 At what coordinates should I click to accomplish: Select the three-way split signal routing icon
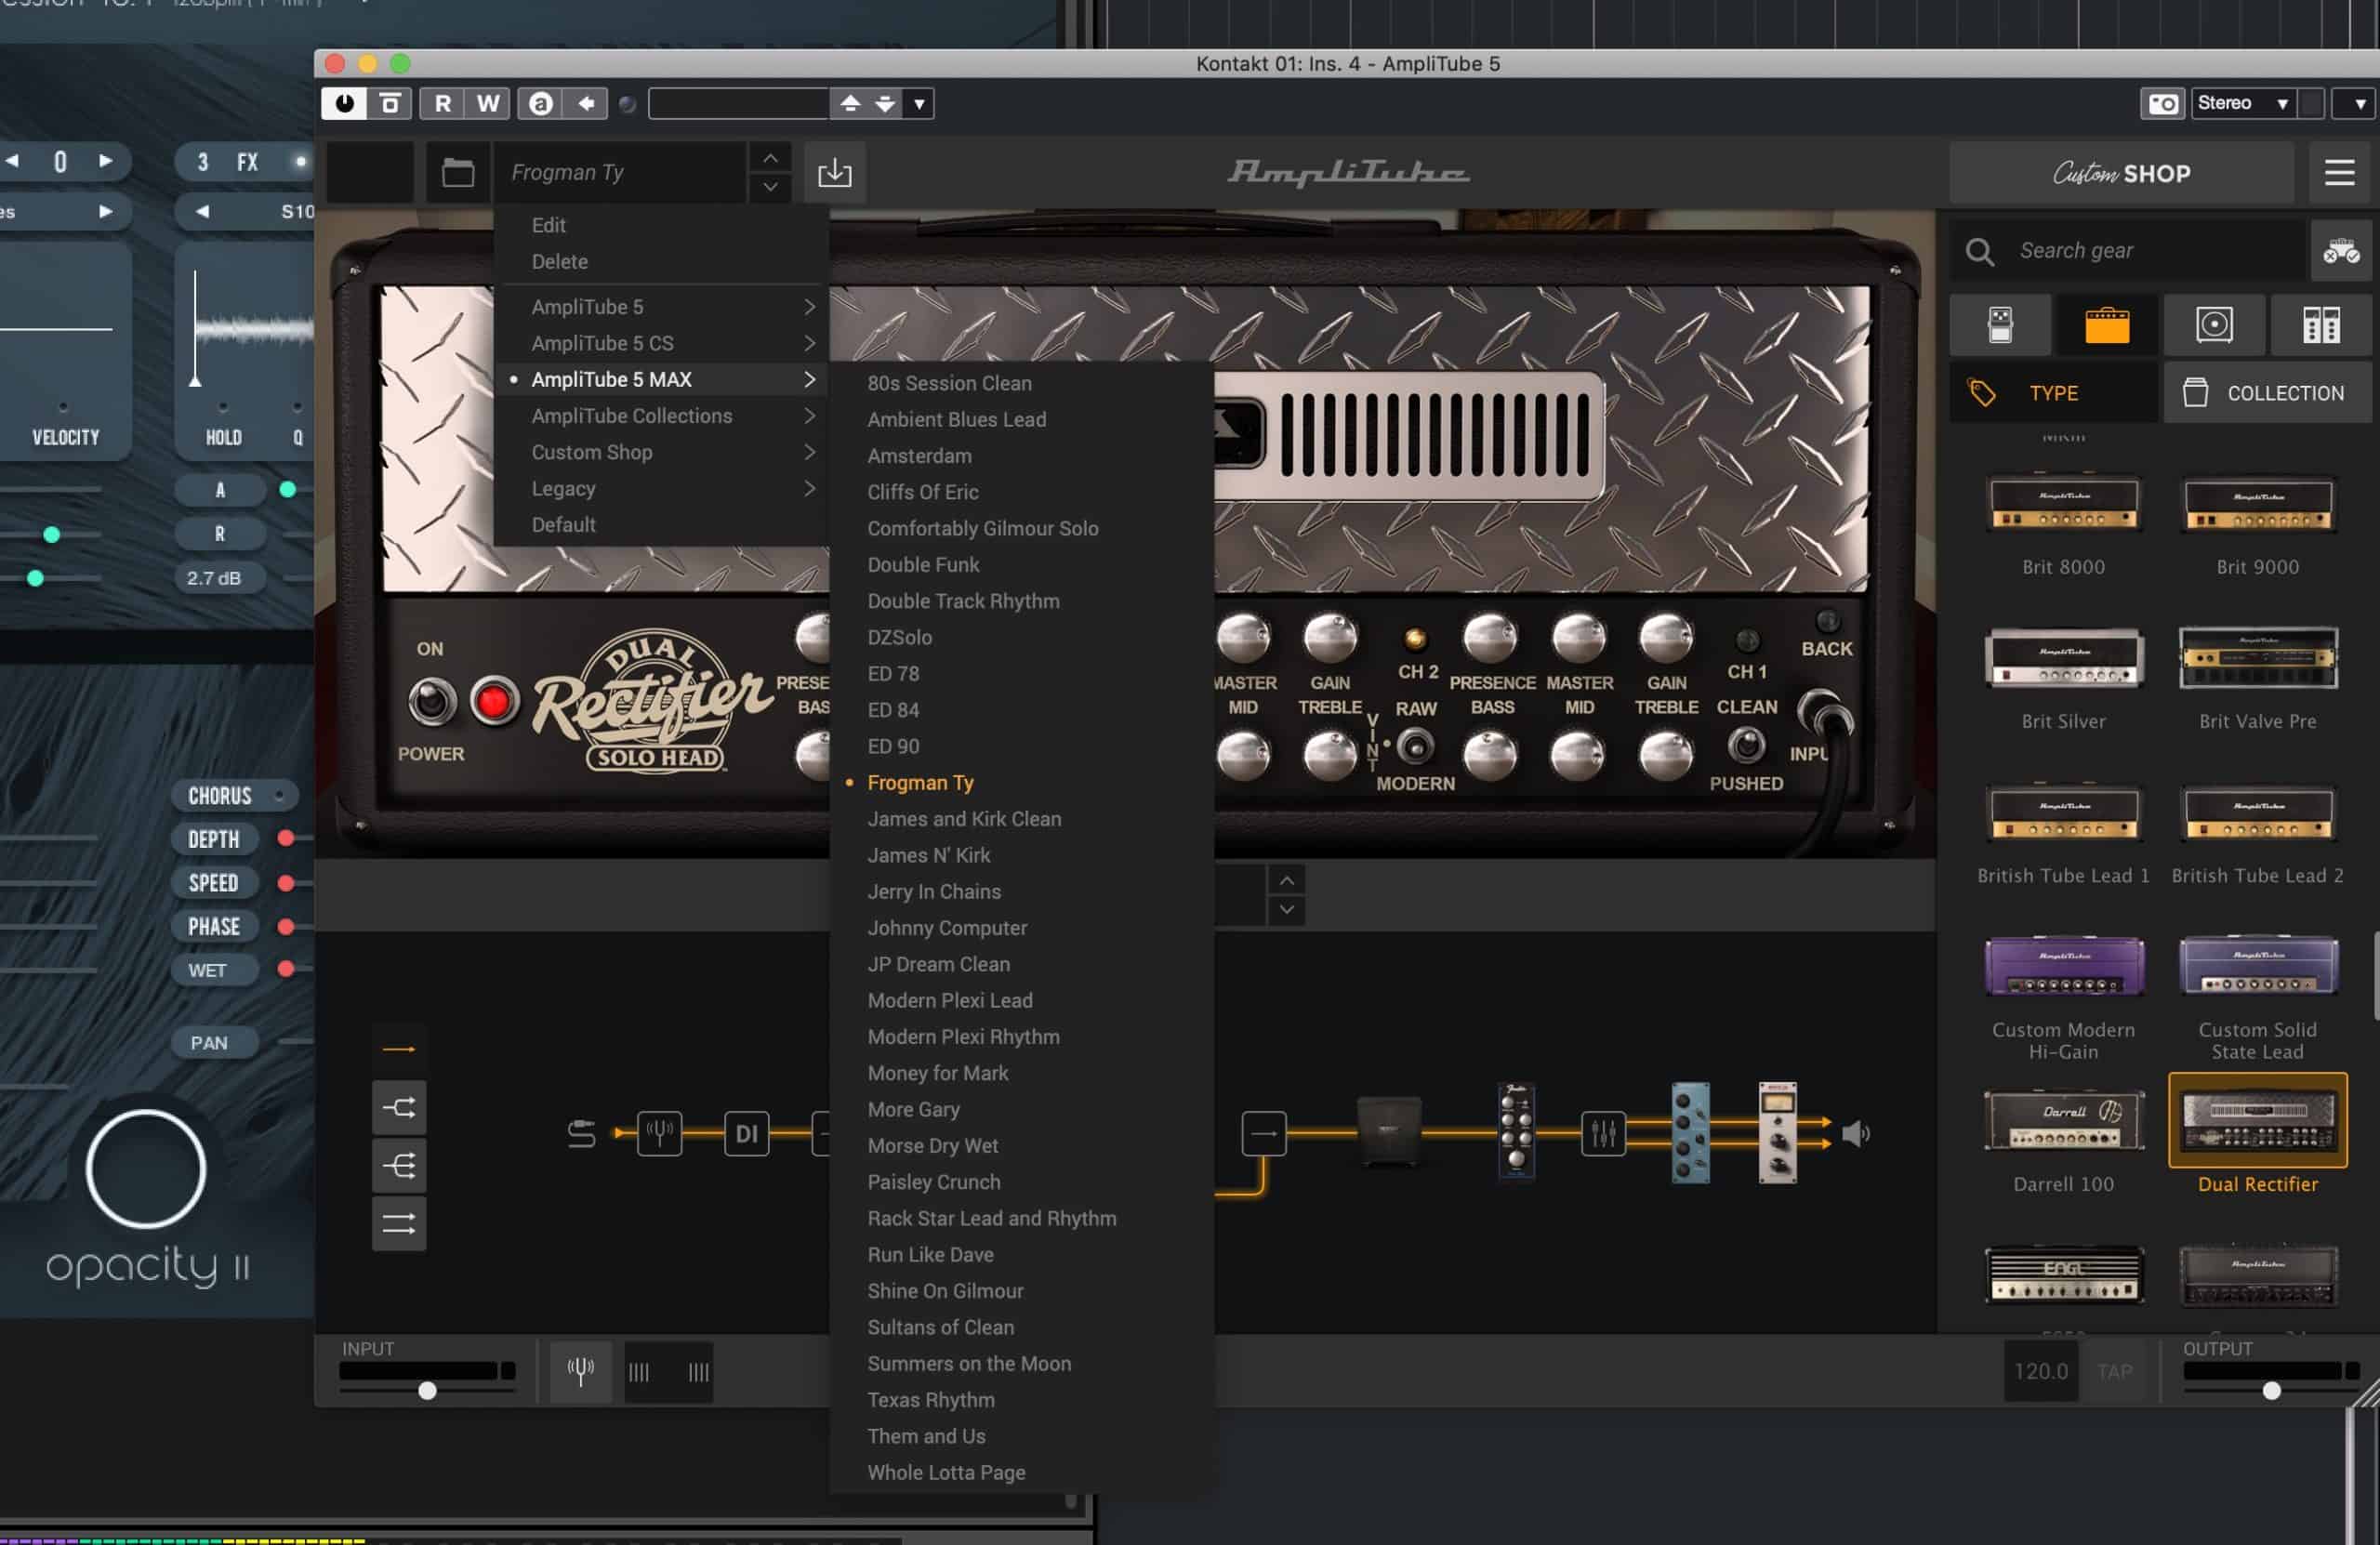[x=399, y=1165]
